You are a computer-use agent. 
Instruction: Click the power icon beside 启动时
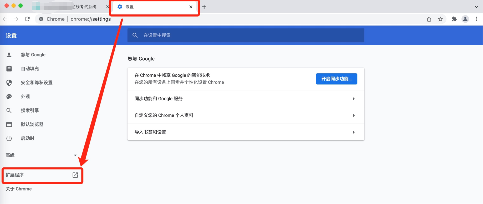pyautogui.click(x=9, y=138)
